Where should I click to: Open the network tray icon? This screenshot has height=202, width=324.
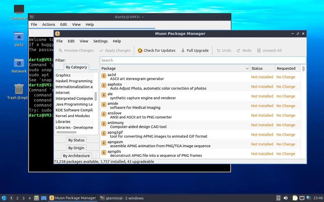pos(302,198)
